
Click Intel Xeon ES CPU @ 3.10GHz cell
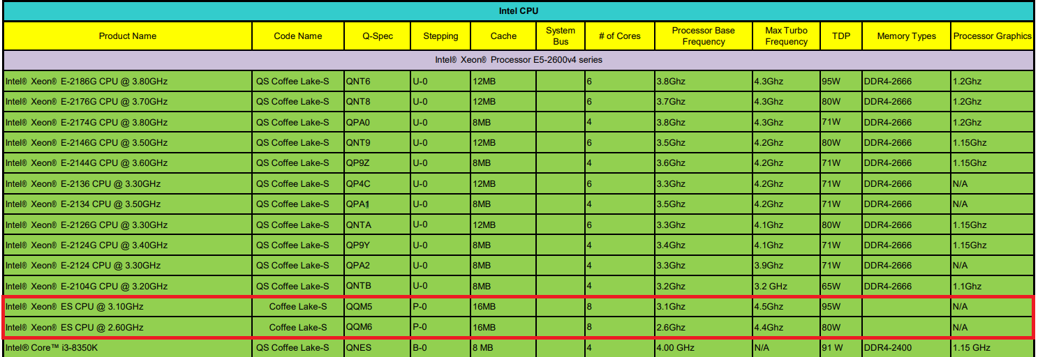(x=128, y=306)
